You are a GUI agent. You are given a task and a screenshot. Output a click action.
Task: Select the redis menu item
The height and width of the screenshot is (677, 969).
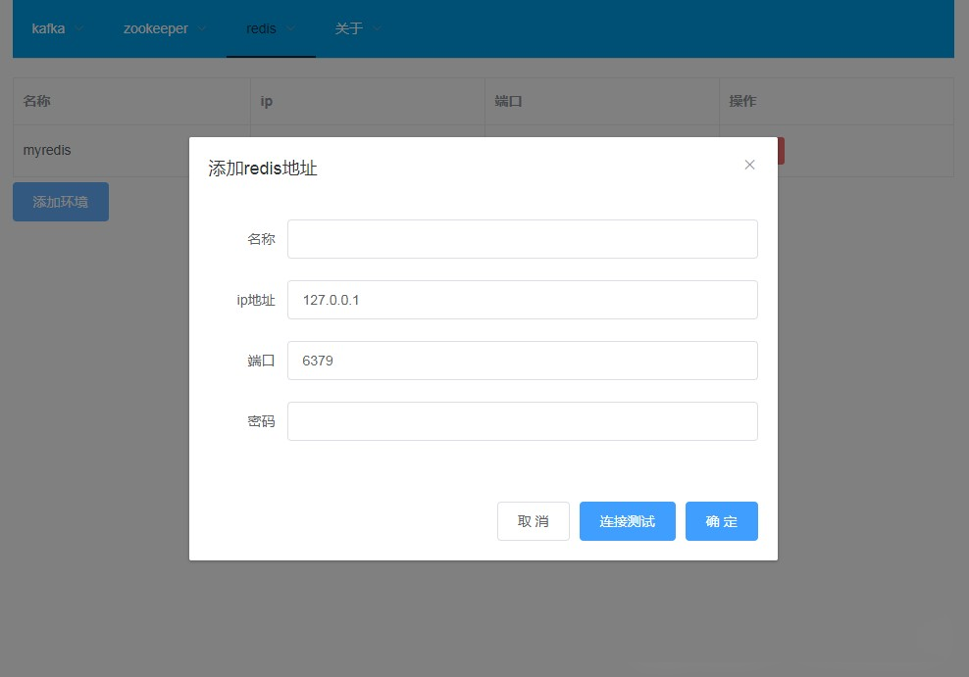point(261,28)
